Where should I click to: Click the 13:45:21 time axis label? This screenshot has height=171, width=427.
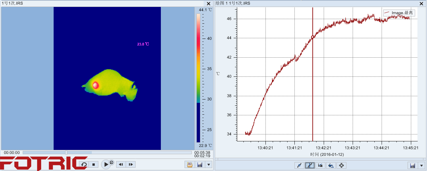(x=411, y=148)
